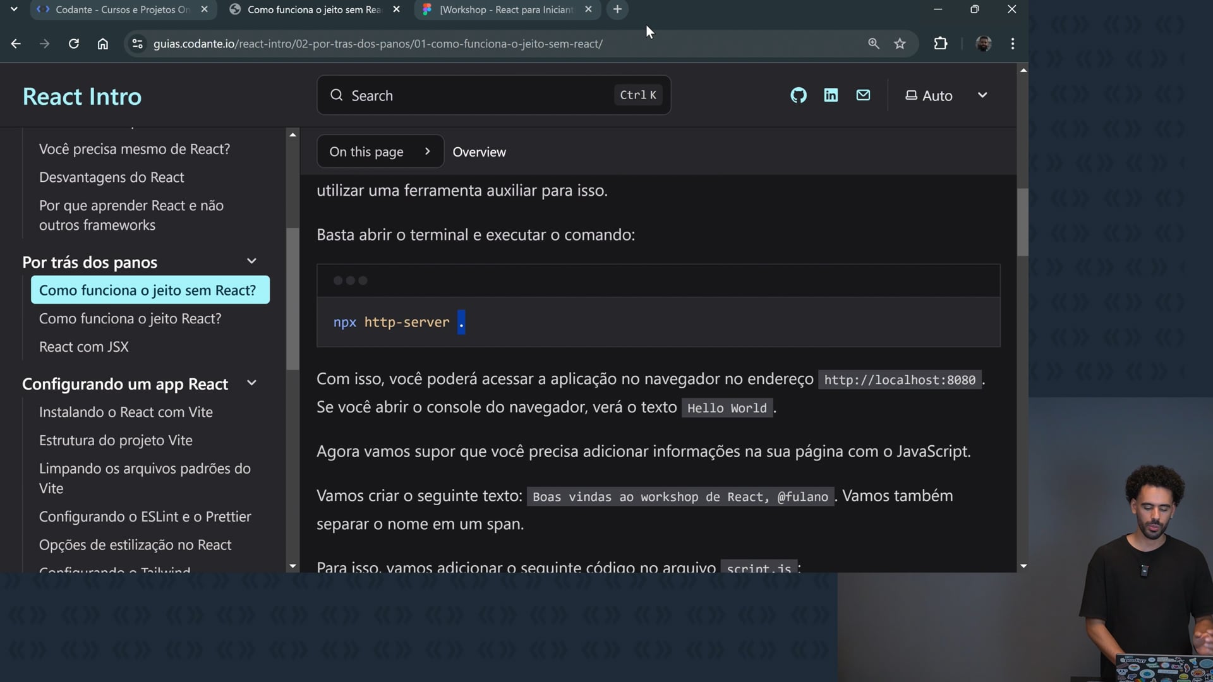The image size is (1213, 682).
Task: Open the browser extensions menu
Action: pos(941,44)
